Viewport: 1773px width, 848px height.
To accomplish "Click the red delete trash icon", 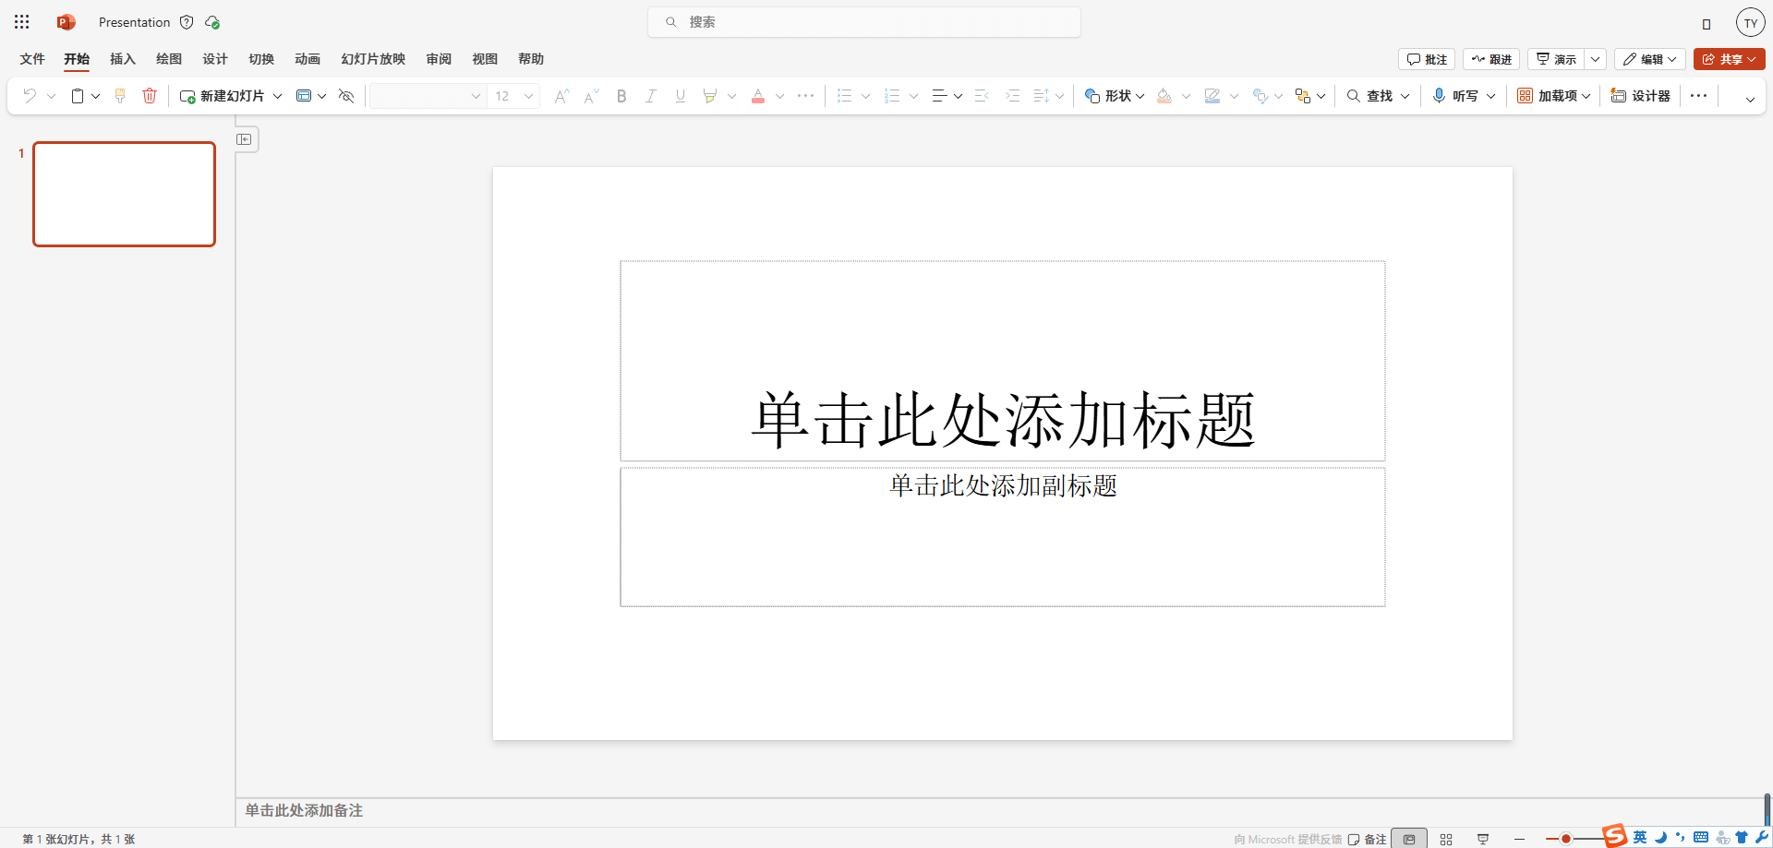I will 150,96.
